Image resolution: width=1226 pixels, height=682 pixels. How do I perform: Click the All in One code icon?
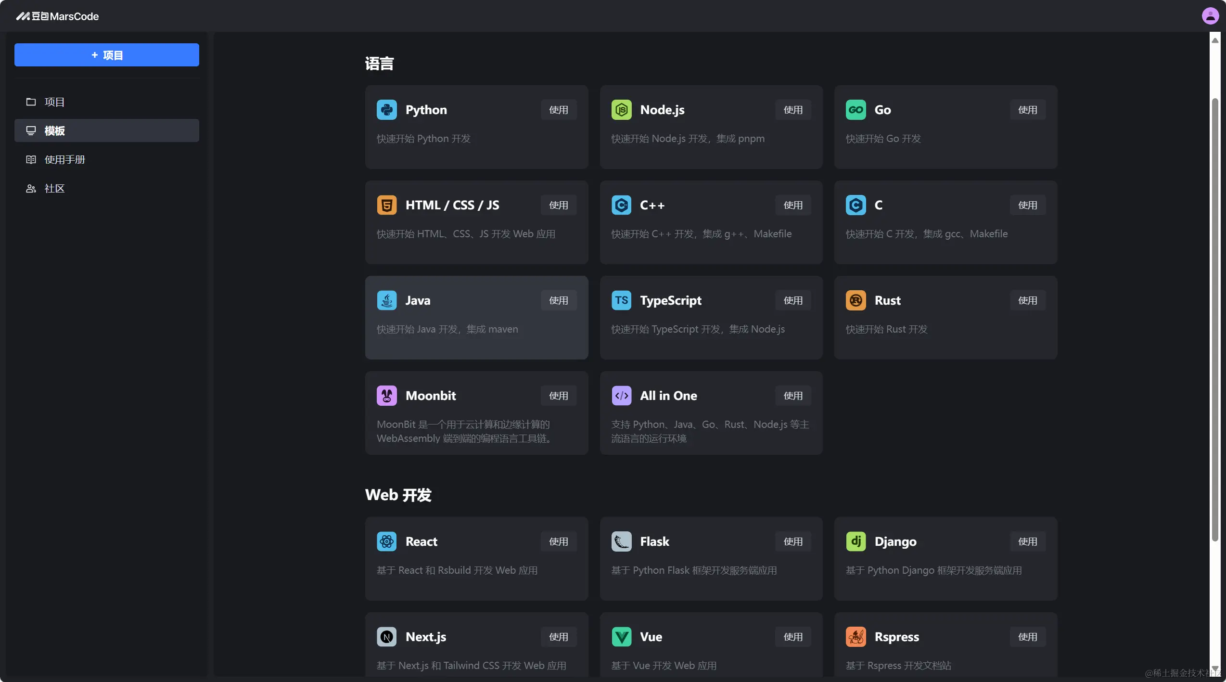pyautogui.click(x=621, y=396)
